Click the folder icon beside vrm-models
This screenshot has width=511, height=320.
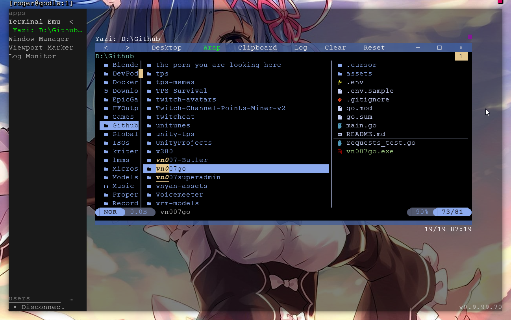[x=149, y=203]
